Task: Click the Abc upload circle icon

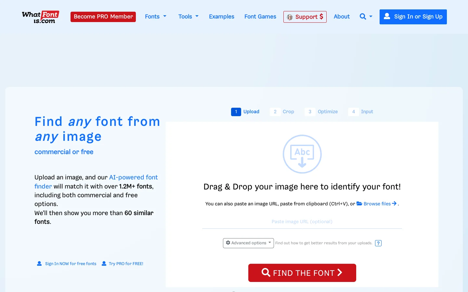Action: point(302,154)
